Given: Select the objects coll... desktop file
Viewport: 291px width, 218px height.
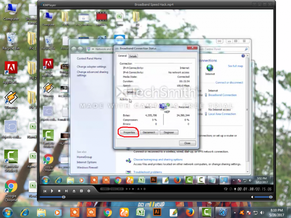Looking at the screenshot, I should tap(11, 130).
